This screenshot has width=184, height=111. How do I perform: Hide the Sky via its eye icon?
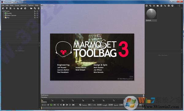pyautogui.click(x=37, y=17)
